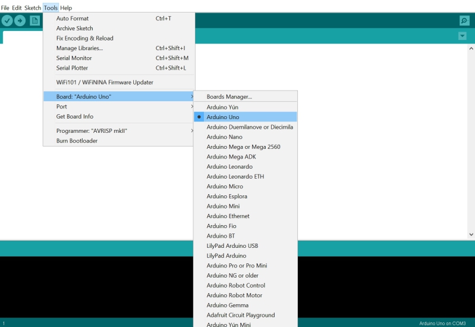Choose Arduino Nano board
The image size is (475, 327).
click(224, 137)
